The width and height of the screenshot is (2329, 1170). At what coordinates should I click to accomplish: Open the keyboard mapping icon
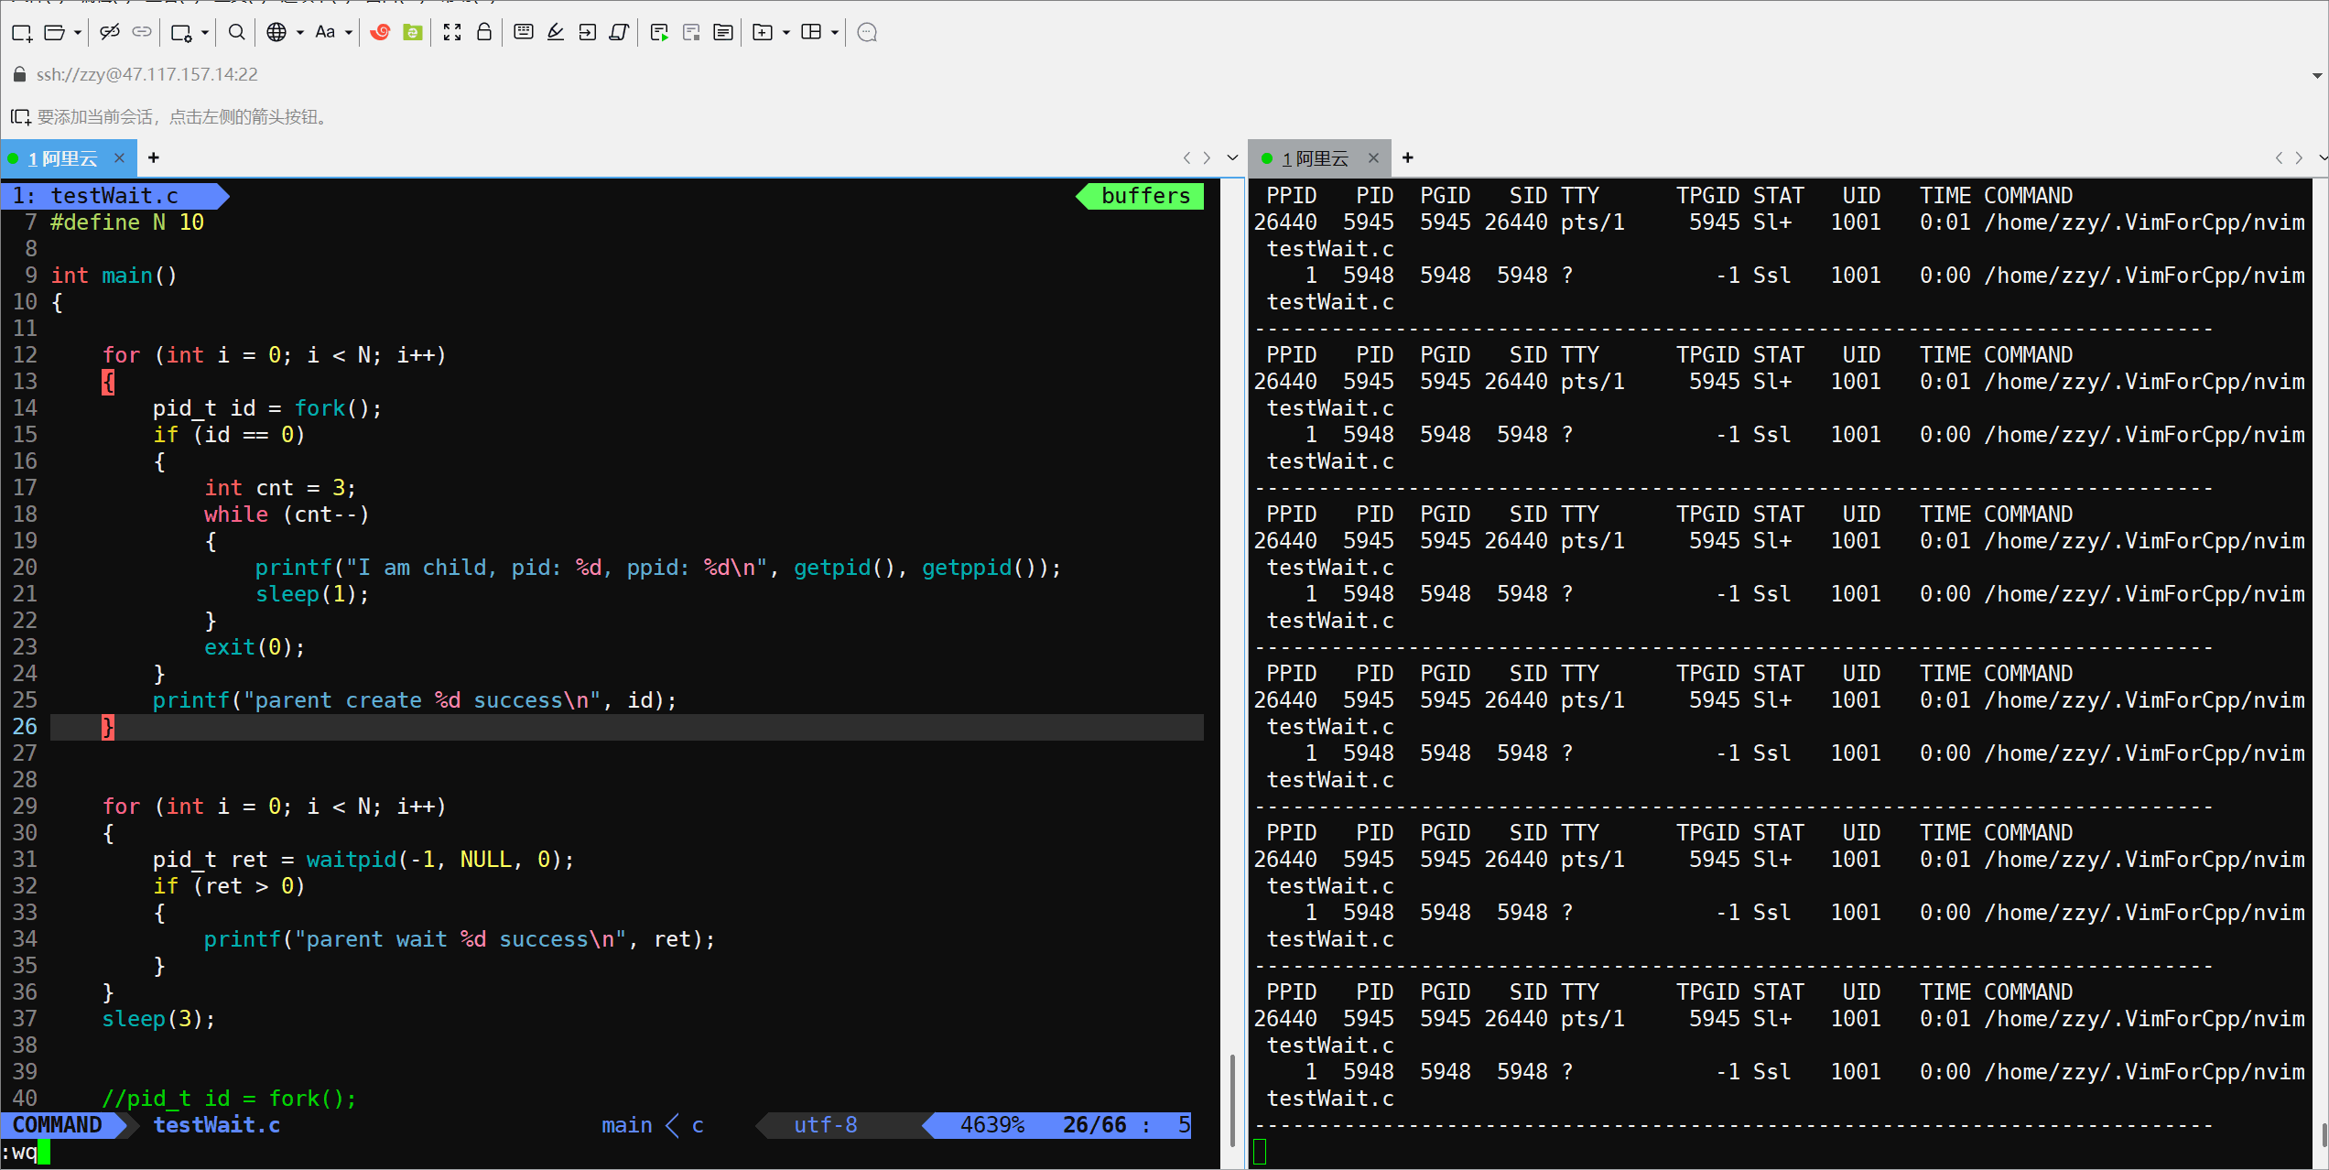(524, 33)
